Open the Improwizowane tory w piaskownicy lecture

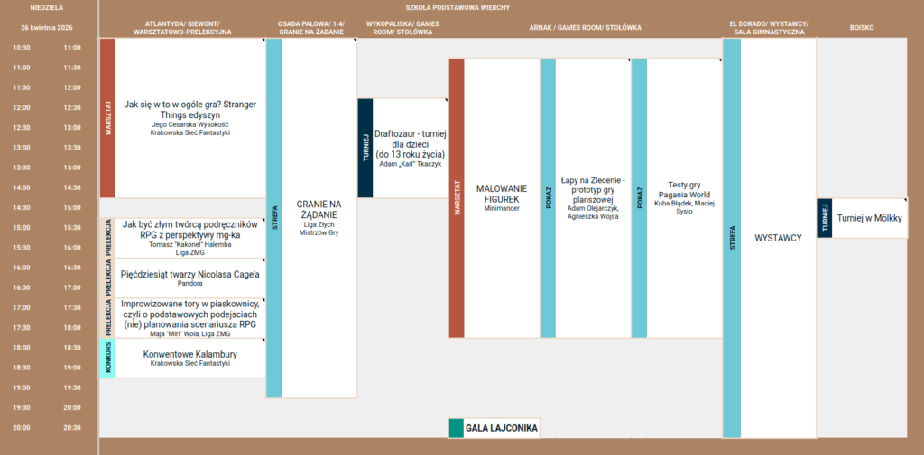pyautogui.click(x=190, y=318)
